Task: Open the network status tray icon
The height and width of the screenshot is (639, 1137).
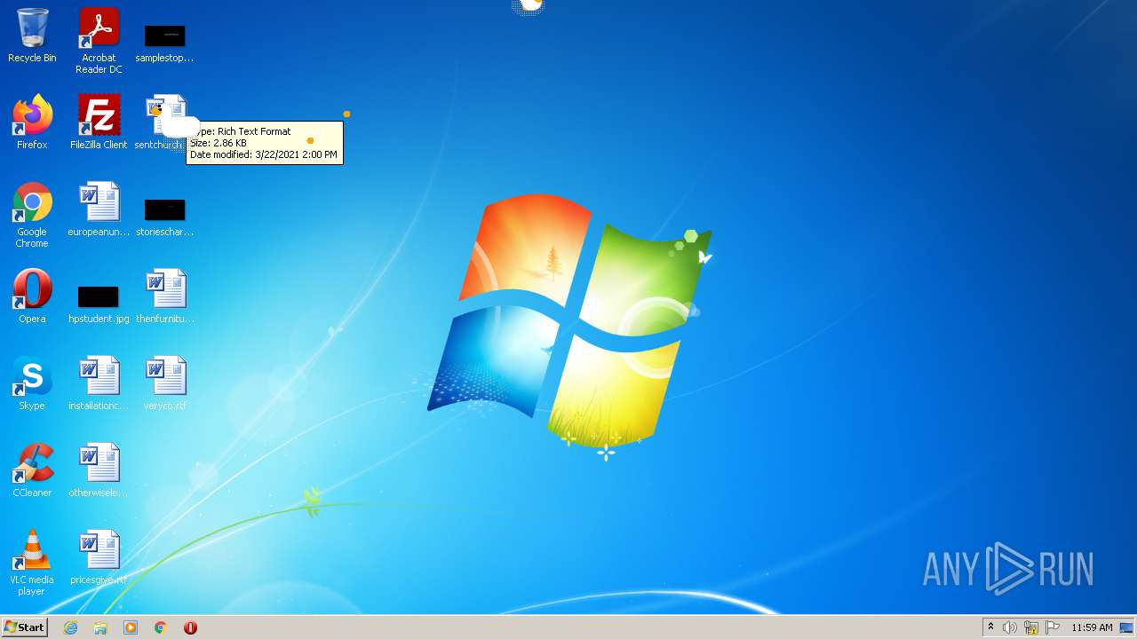Action: tap(1031, 627)
